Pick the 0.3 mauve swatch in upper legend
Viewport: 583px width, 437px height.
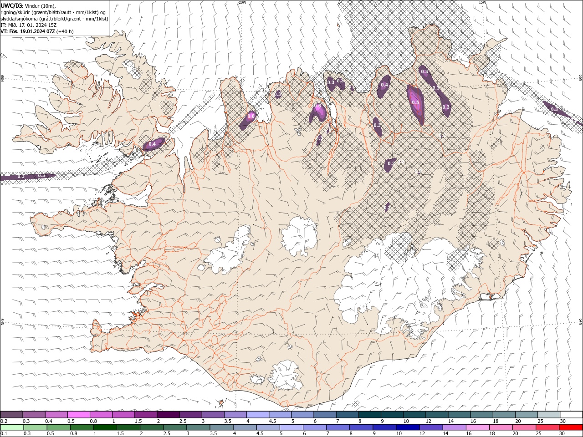tap(34, 415)
